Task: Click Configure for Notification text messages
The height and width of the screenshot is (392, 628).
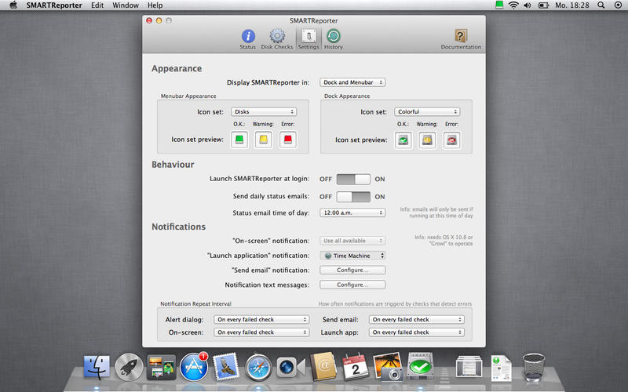Action: point(352,285)
